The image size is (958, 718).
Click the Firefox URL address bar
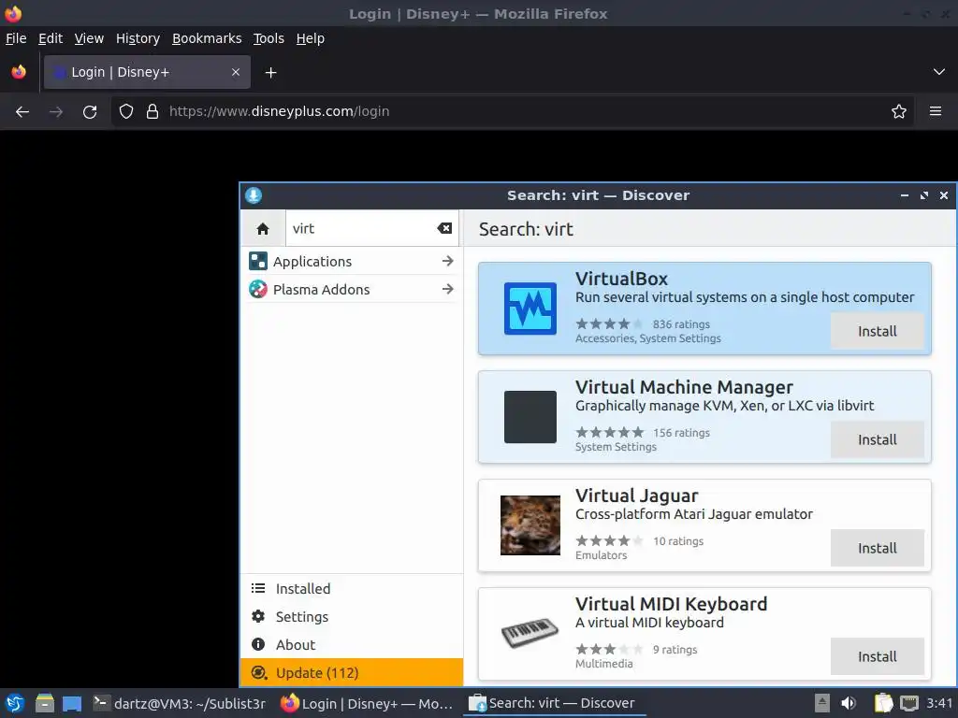(x=514, y=111)
